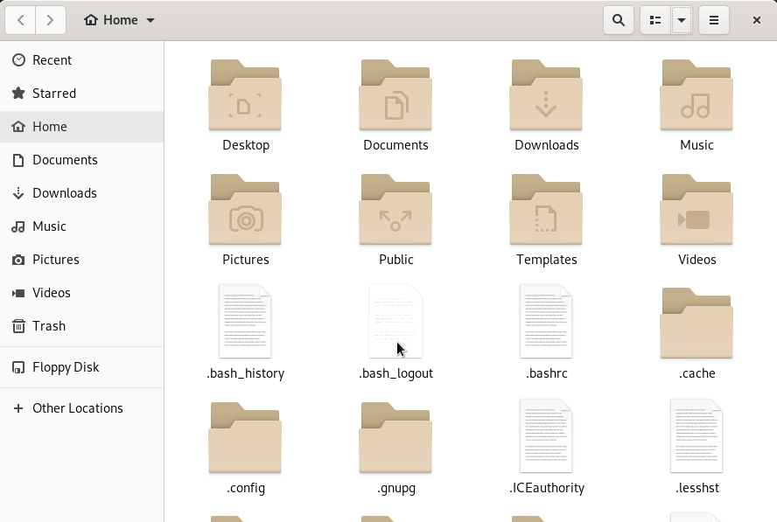Image resolution: width=777 pixels, height=522 pixels.
Task: Select the Downloads folder icon
Action: [546, 95]
